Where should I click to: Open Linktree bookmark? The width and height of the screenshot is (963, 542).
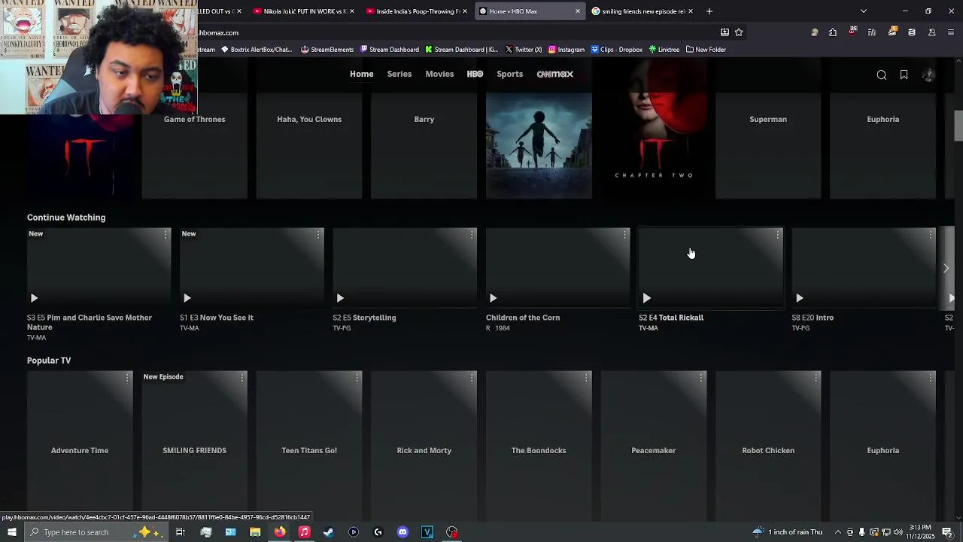tap(664, 50)
